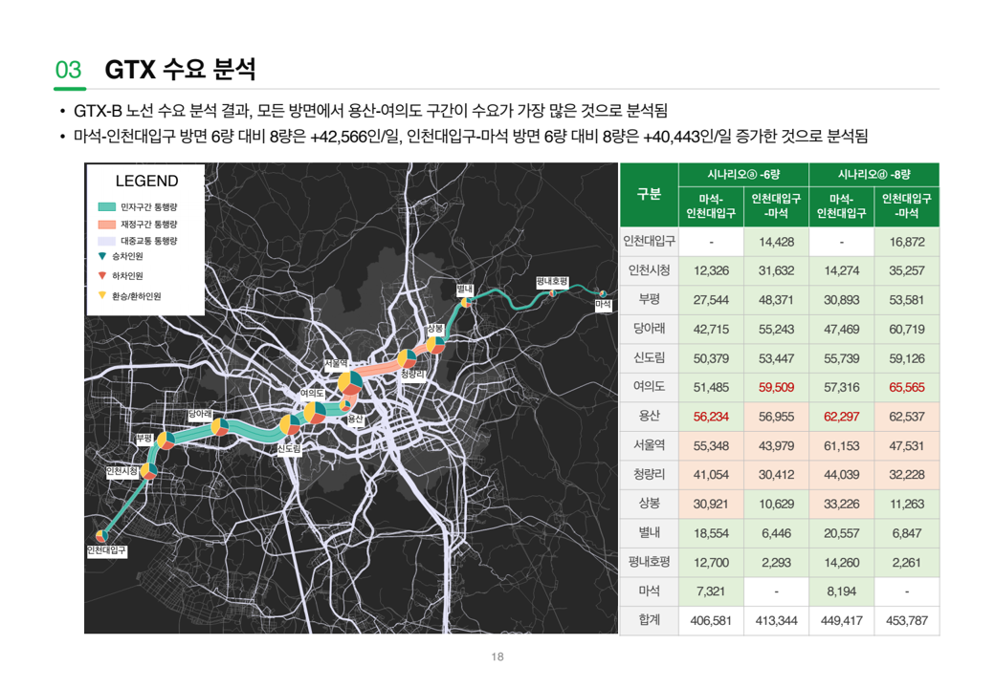Click 인천대입구-마석 subheader under 8량 scenario
Screen dimensions: 995x688
[x=907, y=206]
